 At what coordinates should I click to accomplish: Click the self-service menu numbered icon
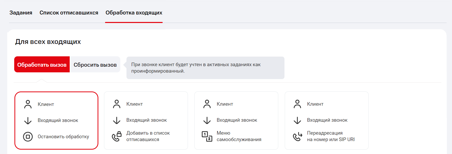tap(207, 136)
